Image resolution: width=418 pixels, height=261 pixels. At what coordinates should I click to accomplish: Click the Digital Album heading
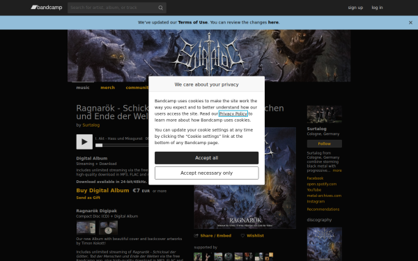click(92, 158)
